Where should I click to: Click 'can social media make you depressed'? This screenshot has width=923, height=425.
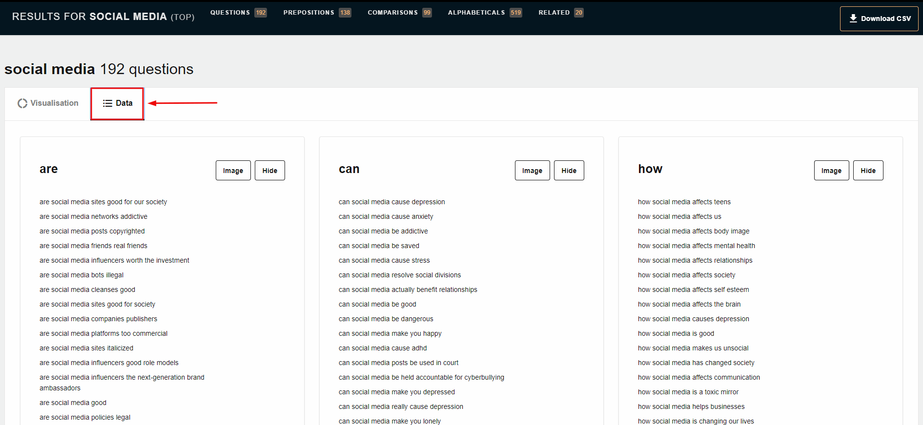coord(397,392)
